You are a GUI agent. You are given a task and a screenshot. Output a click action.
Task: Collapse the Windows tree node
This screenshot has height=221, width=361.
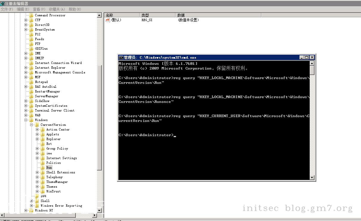[x=26, y=120]
